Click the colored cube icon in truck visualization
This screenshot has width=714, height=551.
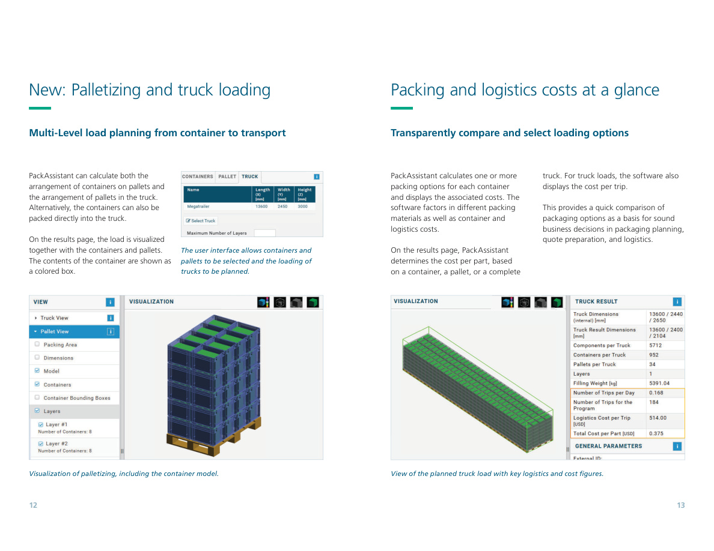[x=507, y=303]
